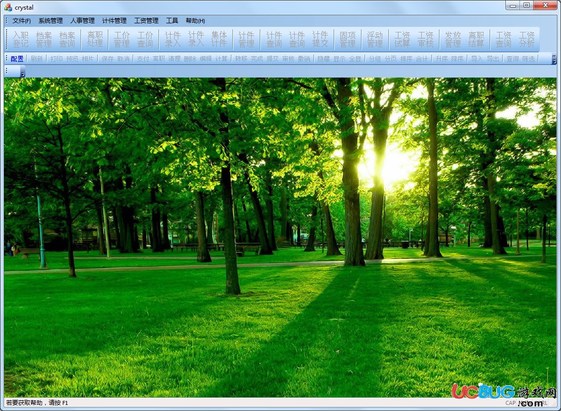561x411 pixels.
Task: Click the 删除 delete button
Action: 190,59
